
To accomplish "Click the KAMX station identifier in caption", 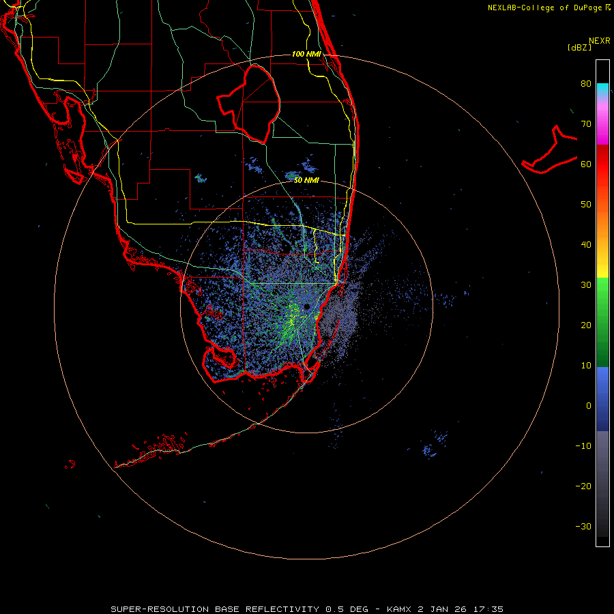I will coord(399,609).
